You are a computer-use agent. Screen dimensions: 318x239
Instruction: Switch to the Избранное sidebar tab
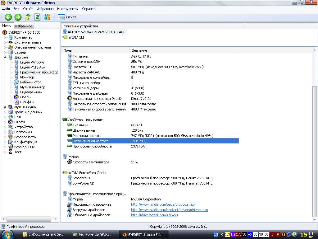click(x=24, y=26)
